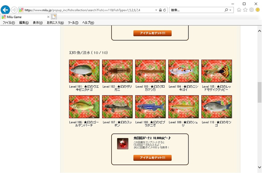Select the Level 102 crayfish thumbnail
This screenshot has width=262, height=173.
click(117, 71)
